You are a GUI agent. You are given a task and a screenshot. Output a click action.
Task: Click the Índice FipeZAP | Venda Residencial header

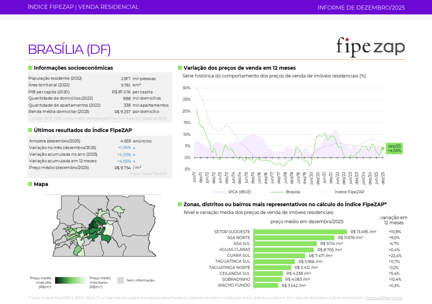pos(83,7)
